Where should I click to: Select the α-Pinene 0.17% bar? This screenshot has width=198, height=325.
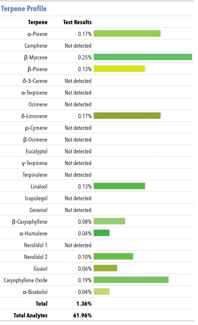tap(127, 34)
